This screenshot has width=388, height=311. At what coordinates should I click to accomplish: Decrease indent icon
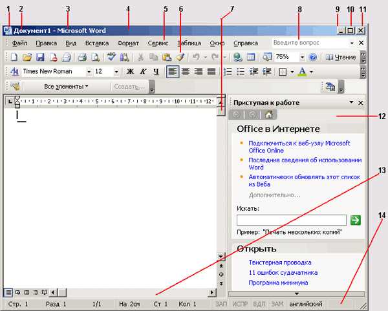click(253, 72)
